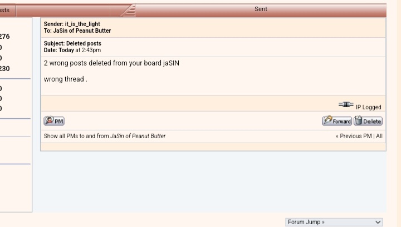This screenshot has width=401, height=227.
Task: Delete this private message
Action: click(368, 121)
